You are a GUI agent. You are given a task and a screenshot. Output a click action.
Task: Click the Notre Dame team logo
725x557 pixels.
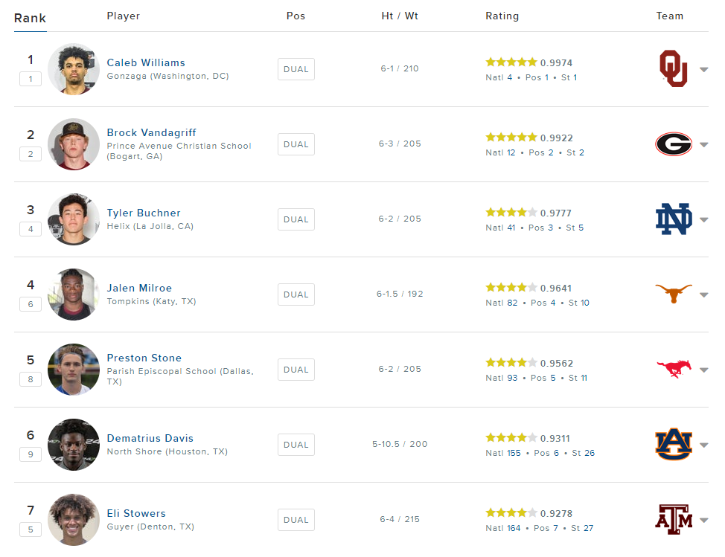coord(673,219)
